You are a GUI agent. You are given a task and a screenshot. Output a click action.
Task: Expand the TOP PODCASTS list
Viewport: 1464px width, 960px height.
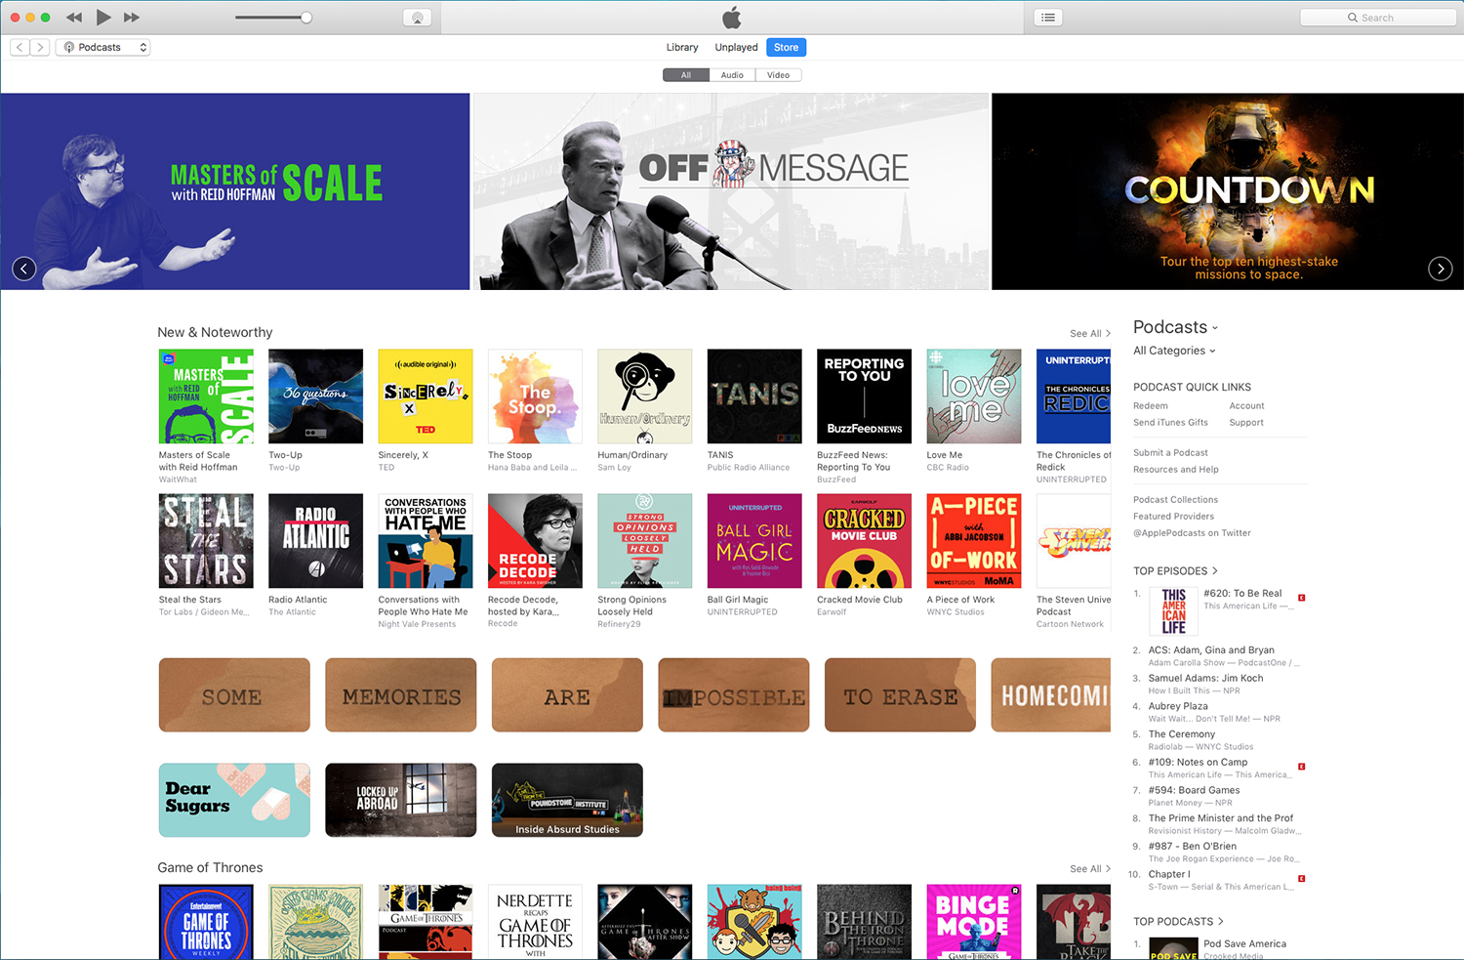[1178, 922]
